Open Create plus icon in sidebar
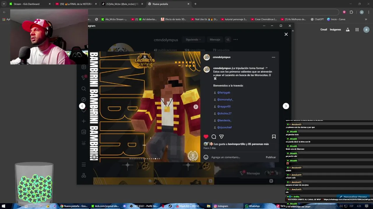Screen dimensions: 373x209 pos(84,121)
